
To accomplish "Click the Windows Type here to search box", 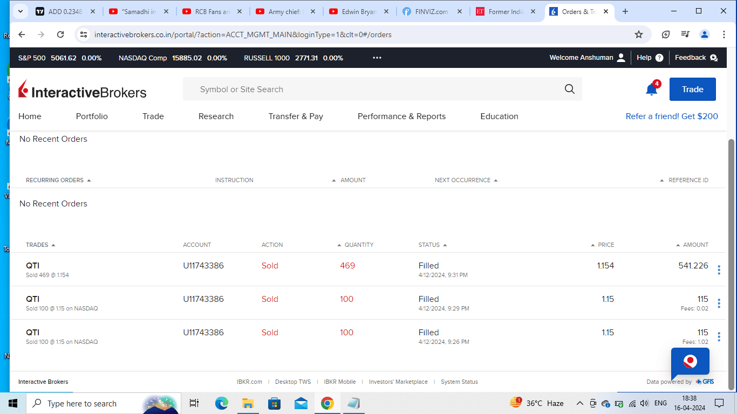I will click(103, 403).
